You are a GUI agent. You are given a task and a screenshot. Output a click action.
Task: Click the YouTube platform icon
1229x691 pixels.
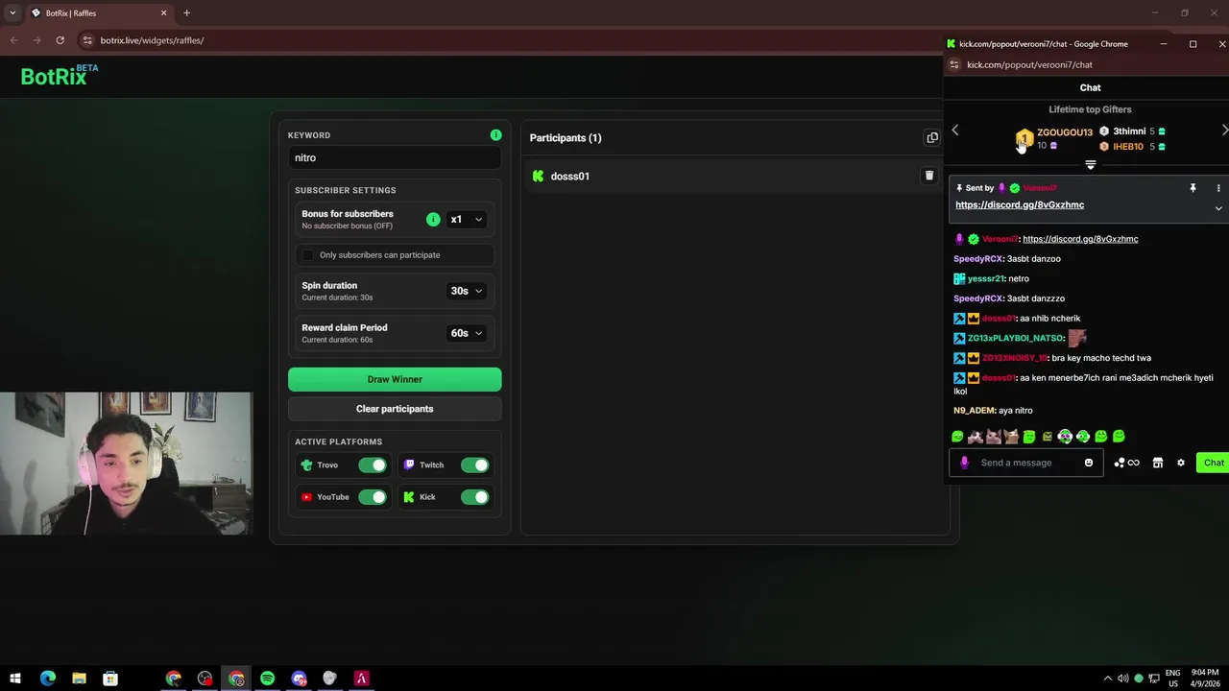click(306, 497)
